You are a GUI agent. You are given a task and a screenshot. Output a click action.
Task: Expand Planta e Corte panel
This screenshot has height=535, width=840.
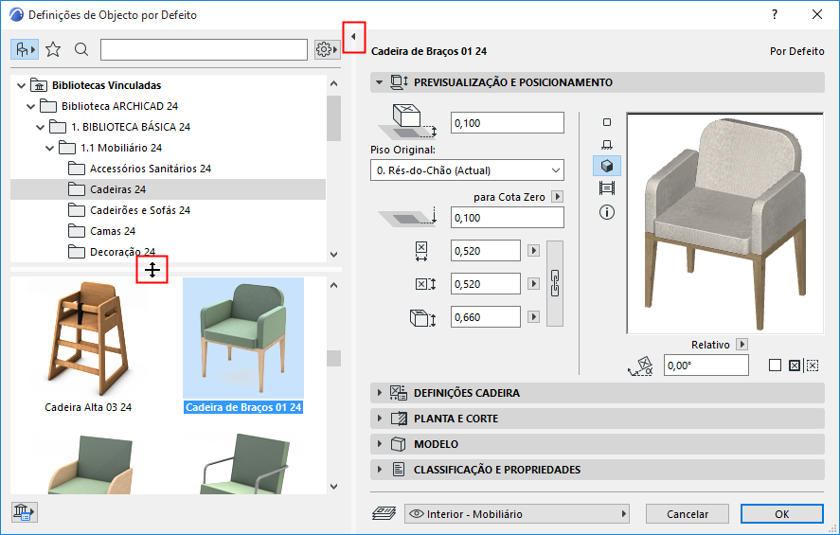[x=380, y=419]
